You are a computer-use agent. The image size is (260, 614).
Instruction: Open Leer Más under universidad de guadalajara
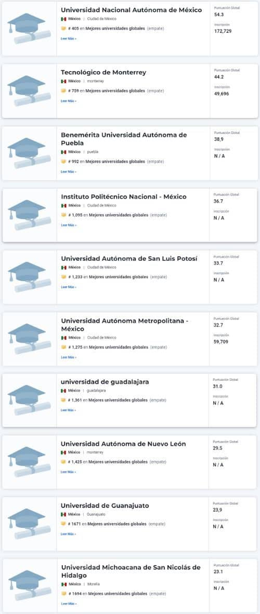click(x=68, y=410)
